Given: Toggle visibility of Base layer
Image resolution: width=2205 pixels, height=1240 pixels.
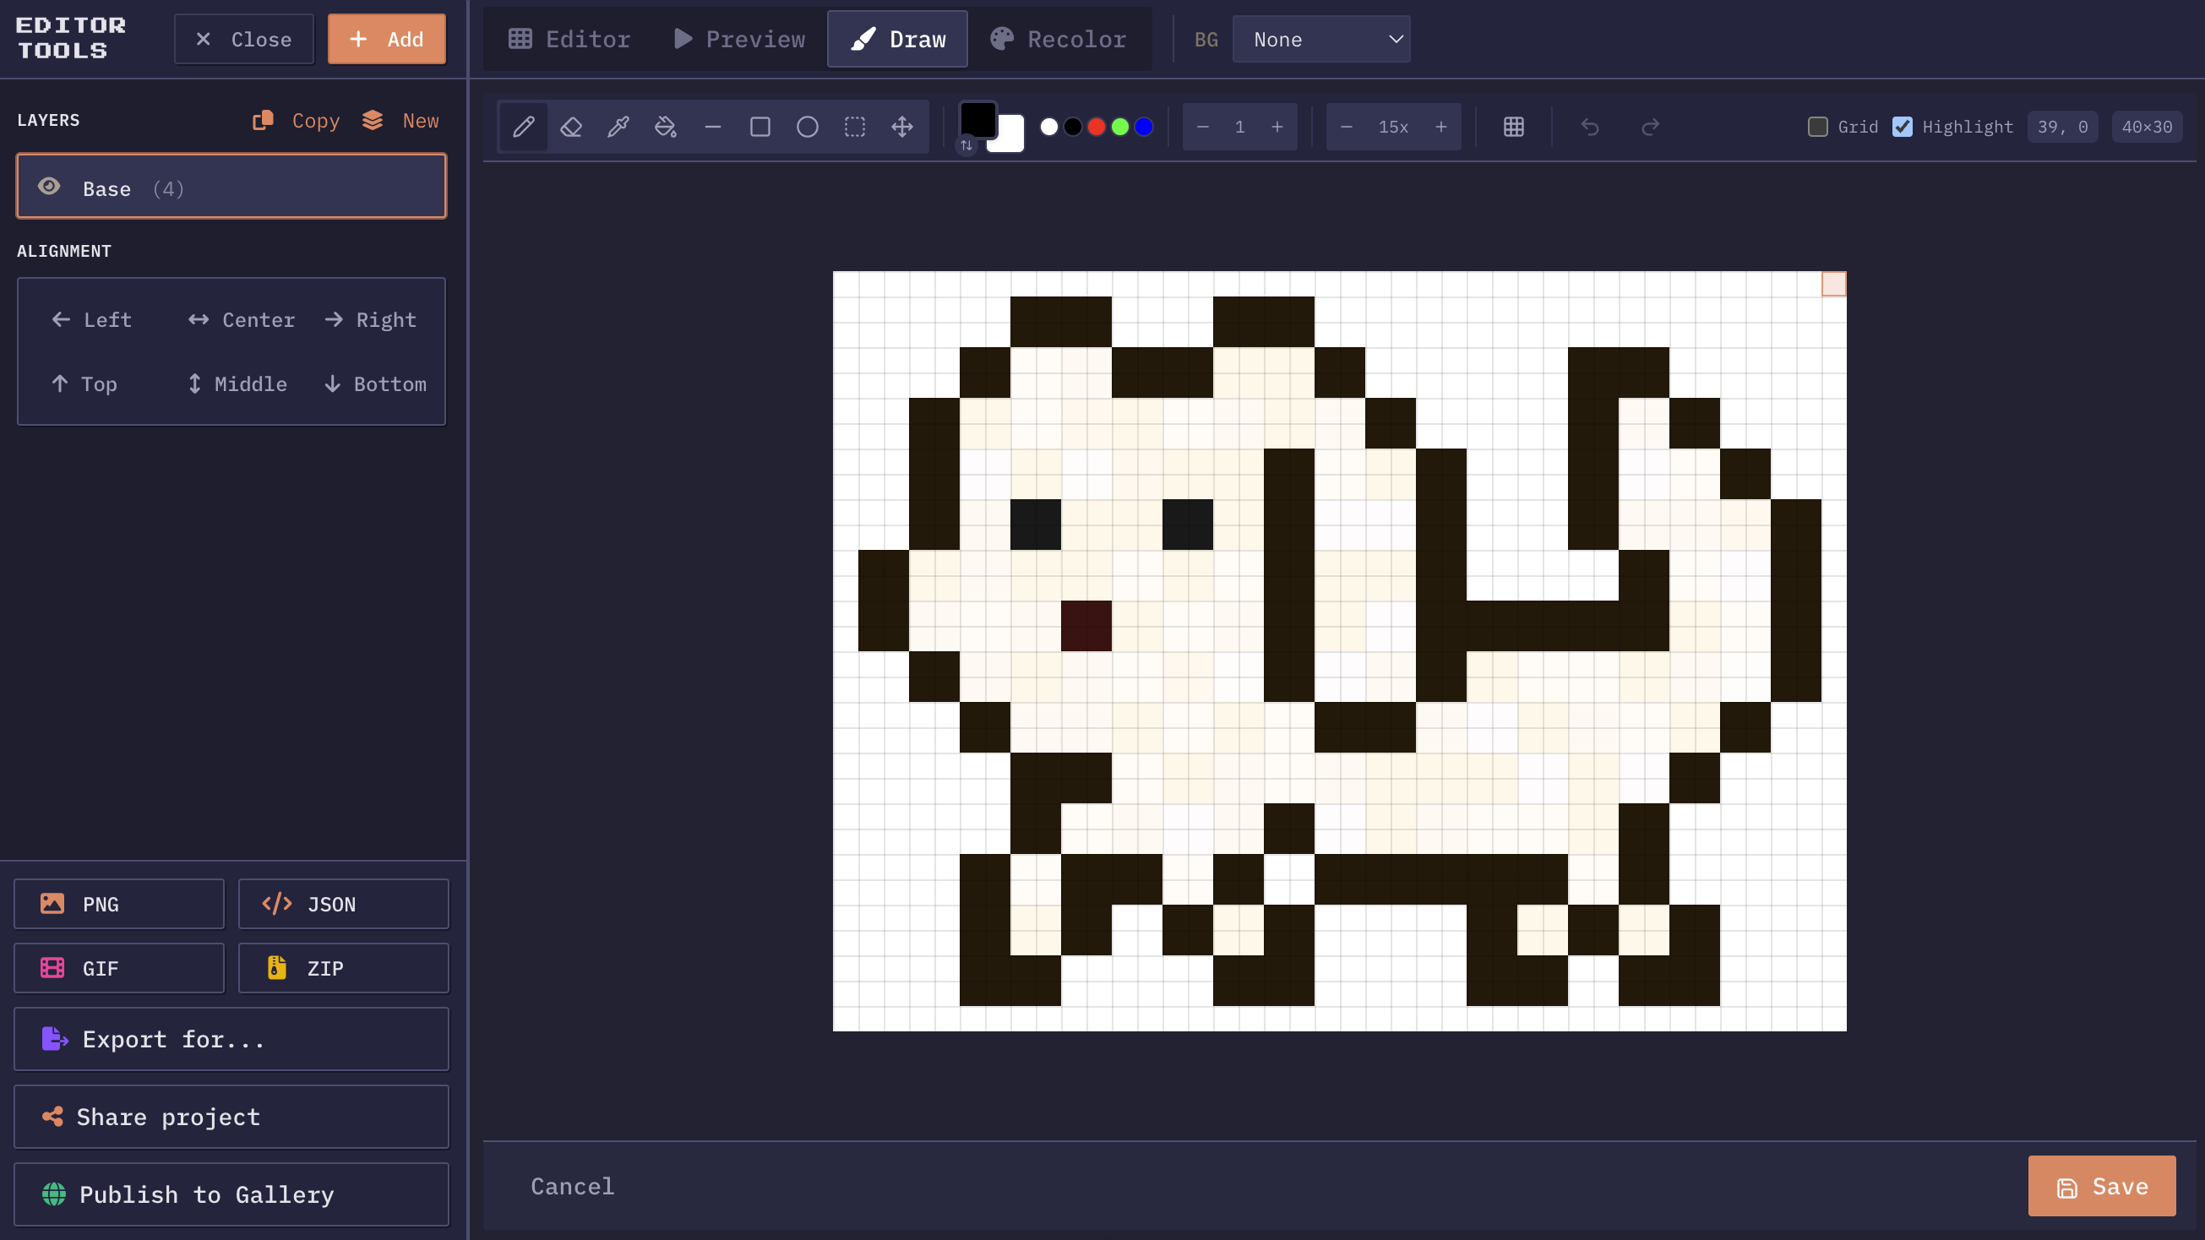Looking at the screenshot, I should 49,187.
